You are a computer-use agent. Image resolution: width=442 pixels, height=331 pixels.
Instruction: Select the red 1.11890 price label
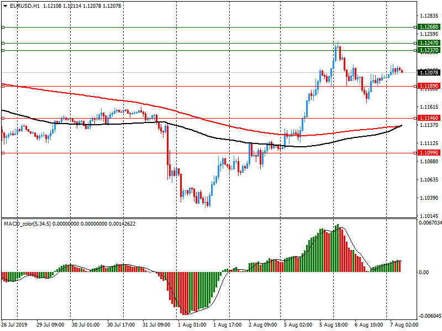coord(429,86)
